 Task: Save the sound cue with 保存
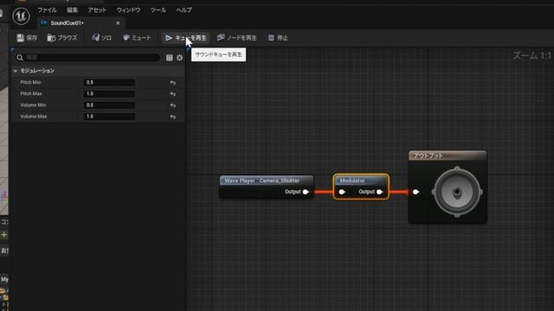pos(27,38)
